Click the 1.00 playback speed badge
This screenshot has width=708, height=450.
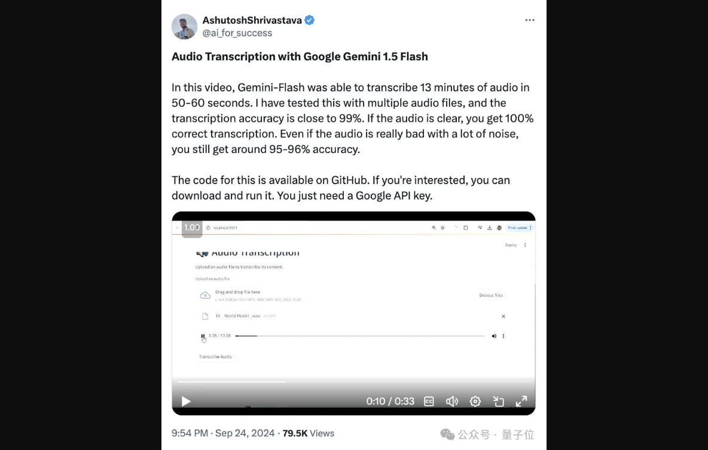coord(192,228)
